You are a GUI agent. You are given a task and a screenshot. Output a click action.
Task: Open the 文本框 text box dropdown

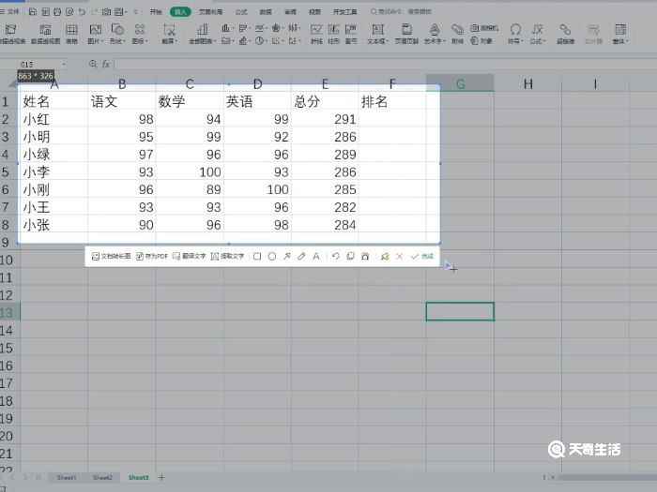(377, 34)
